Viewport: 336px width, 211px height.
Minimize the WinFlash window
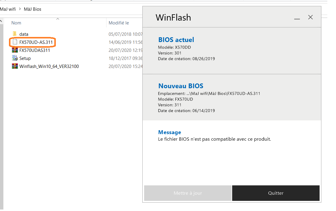[297, 18]
